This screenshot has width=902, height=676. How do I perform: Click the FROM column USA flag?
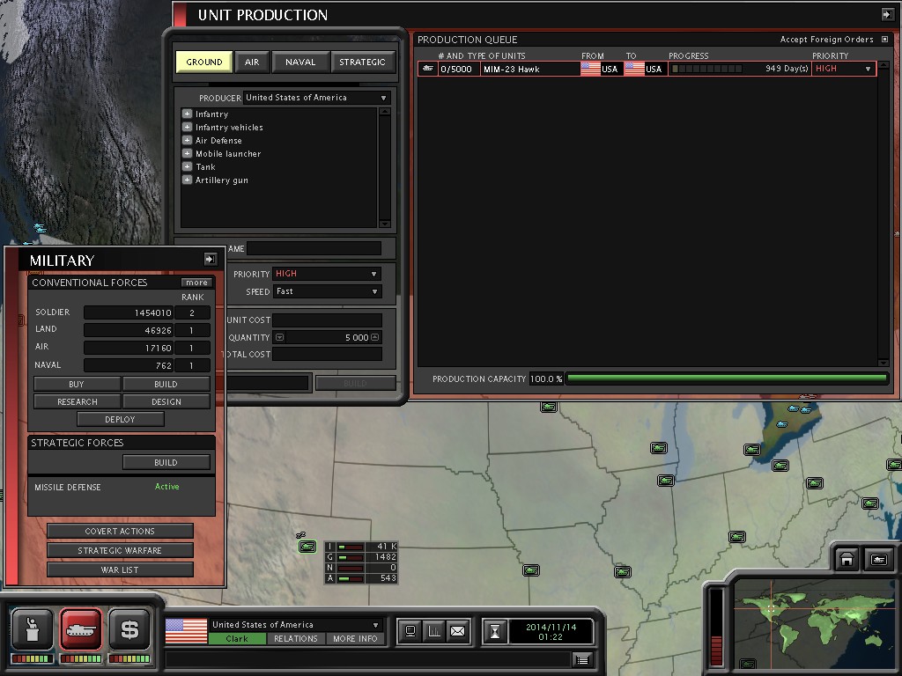coord(590,69)
